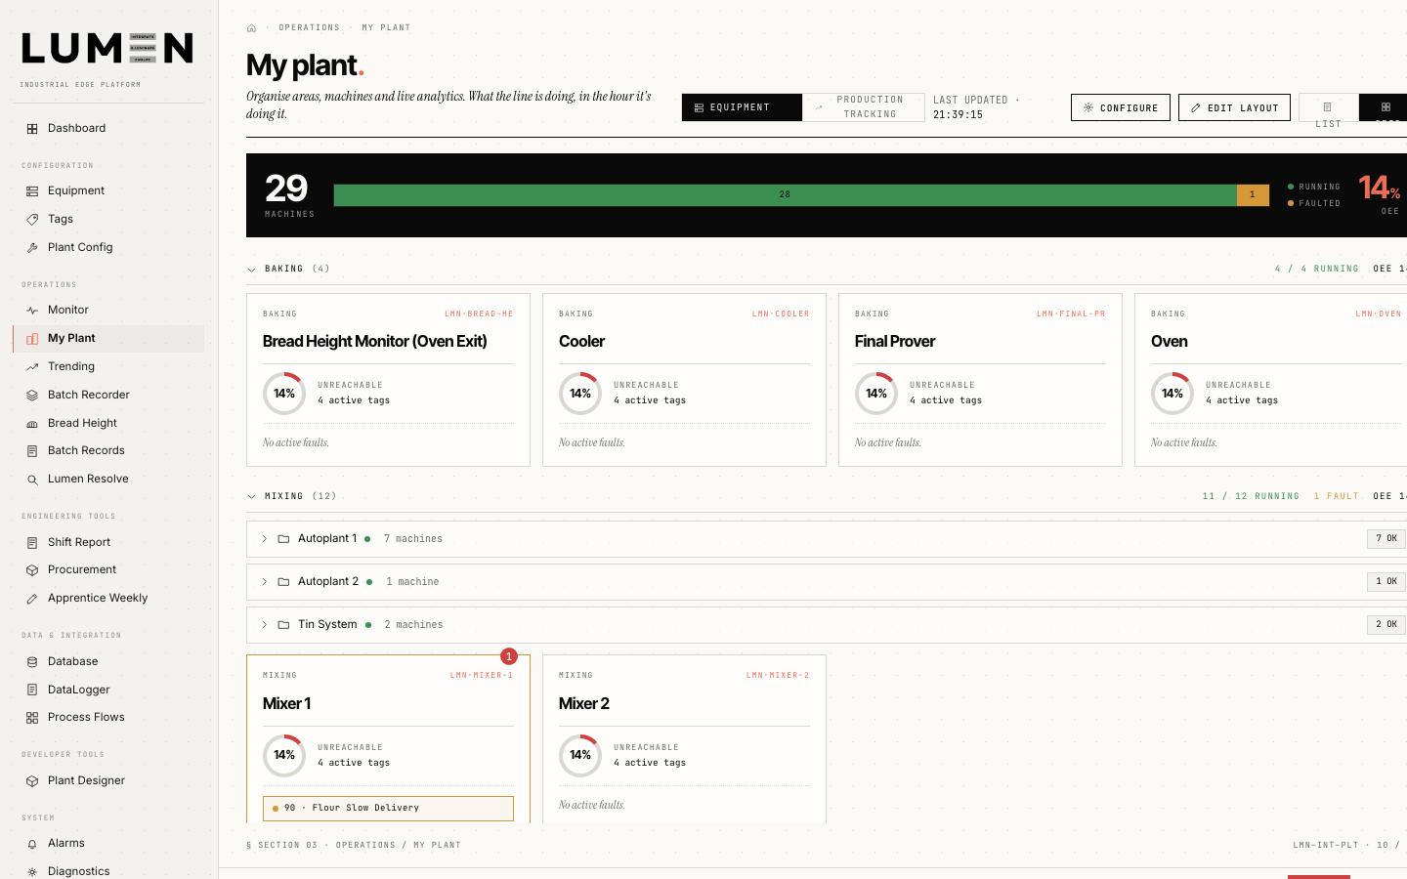Image resolution: width=1407 pixels, height=879 pixels.
Task: Click the '11 / 12 RUNNING' status text
Action: tap(1251, 497)
